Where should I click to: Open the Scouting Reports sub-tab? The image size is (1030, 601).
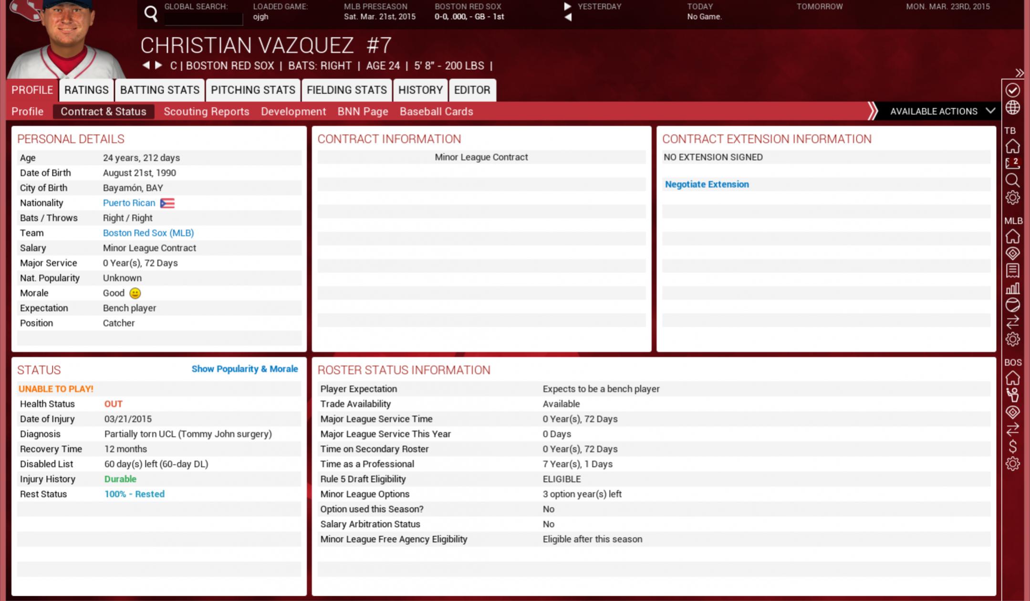click(206, 112)
